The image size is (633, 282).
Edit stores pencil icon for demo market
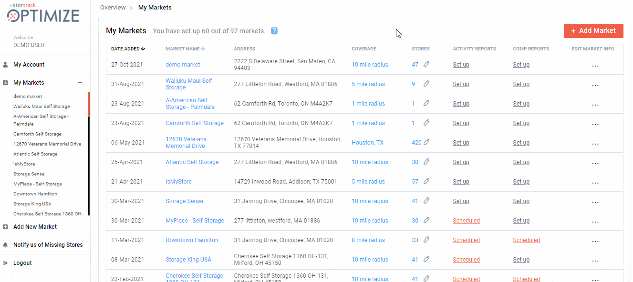426,64
